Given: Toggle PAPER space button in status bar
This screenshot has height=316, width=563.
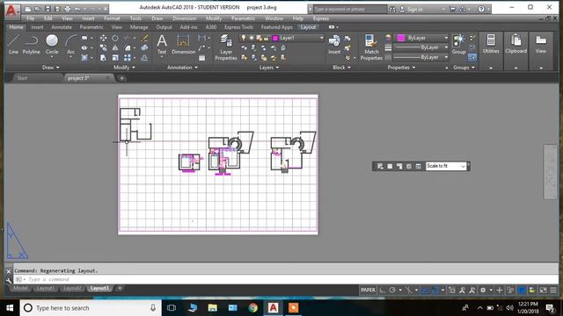Looking at the screenshot, I should 368,291.
